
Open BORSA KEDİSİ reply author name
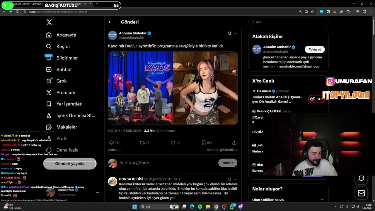point(131,179)
